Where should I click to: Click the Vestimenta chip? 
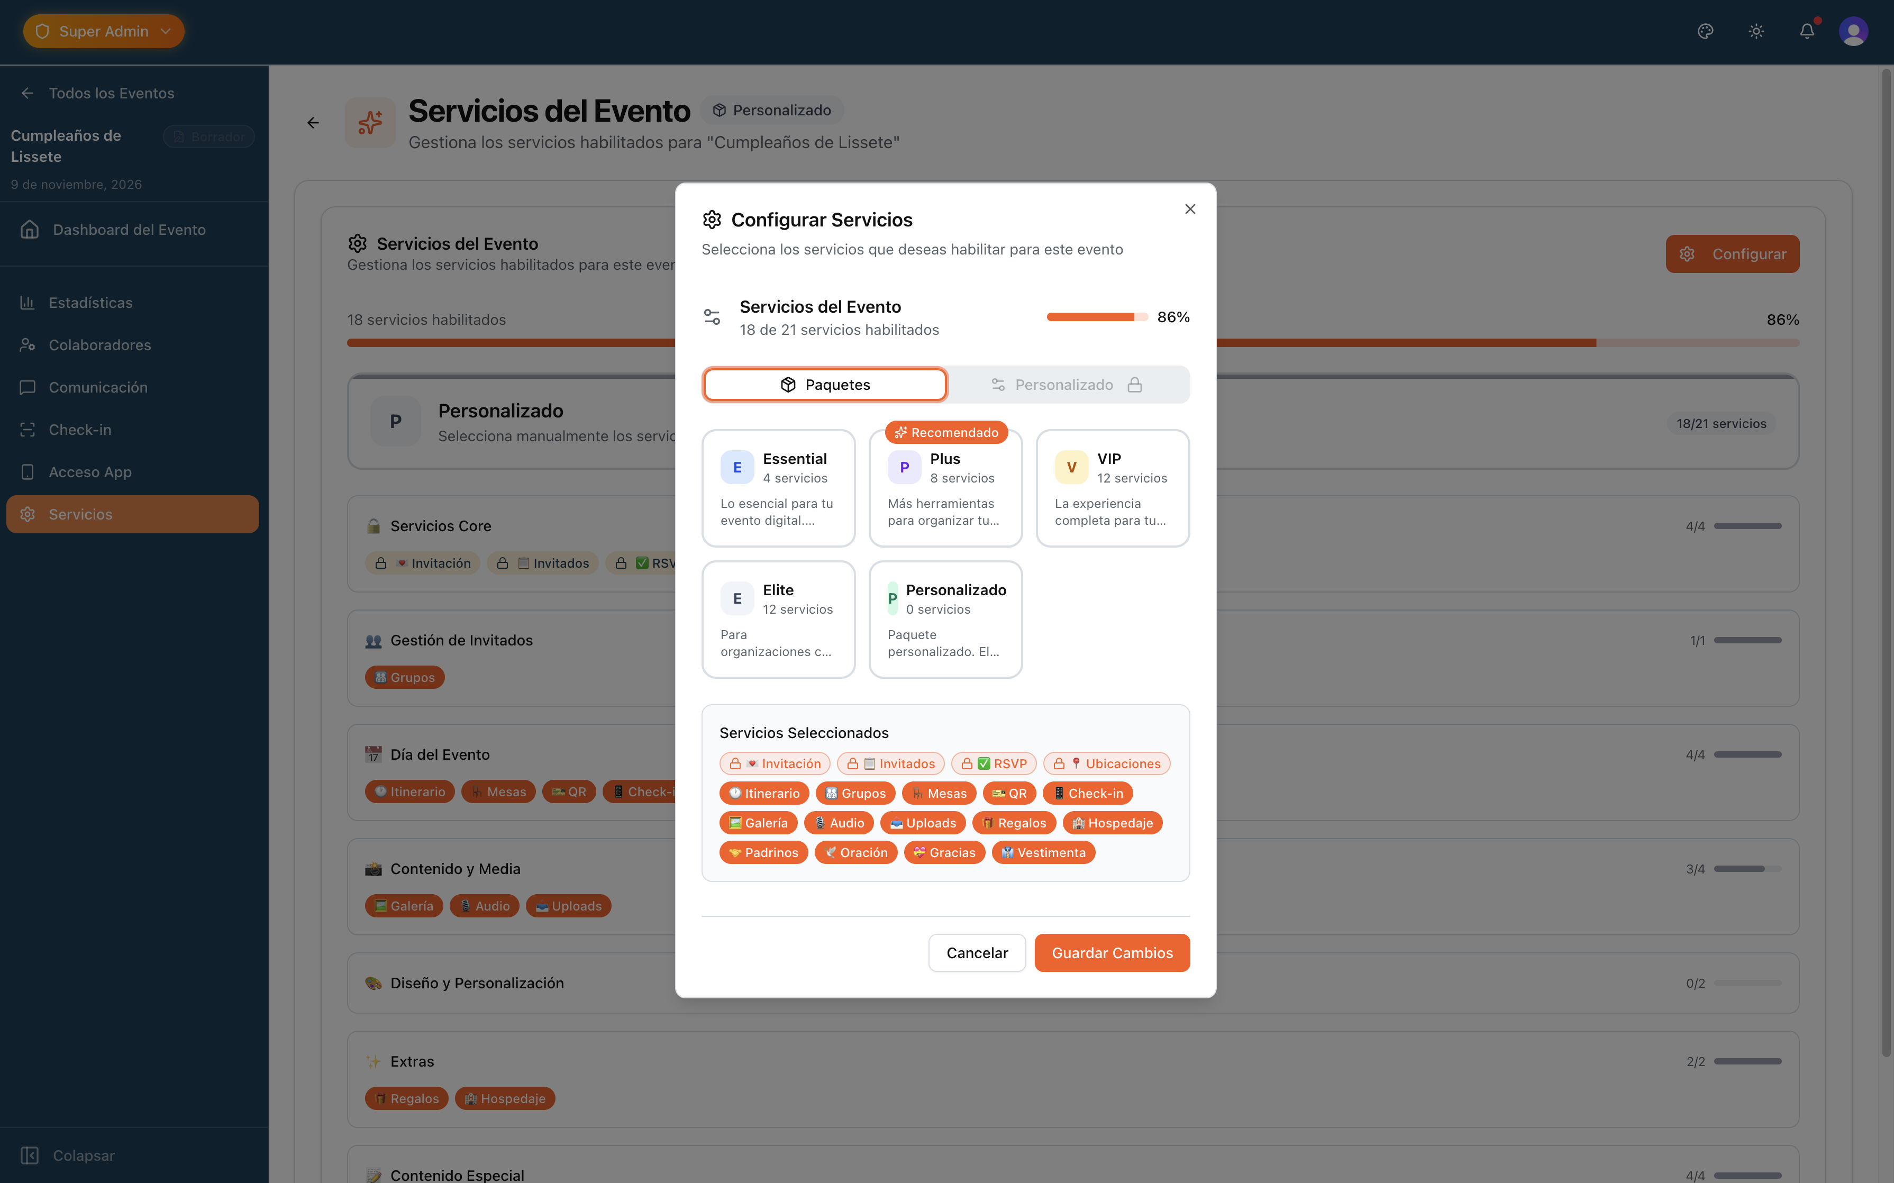coord(1044,853)
